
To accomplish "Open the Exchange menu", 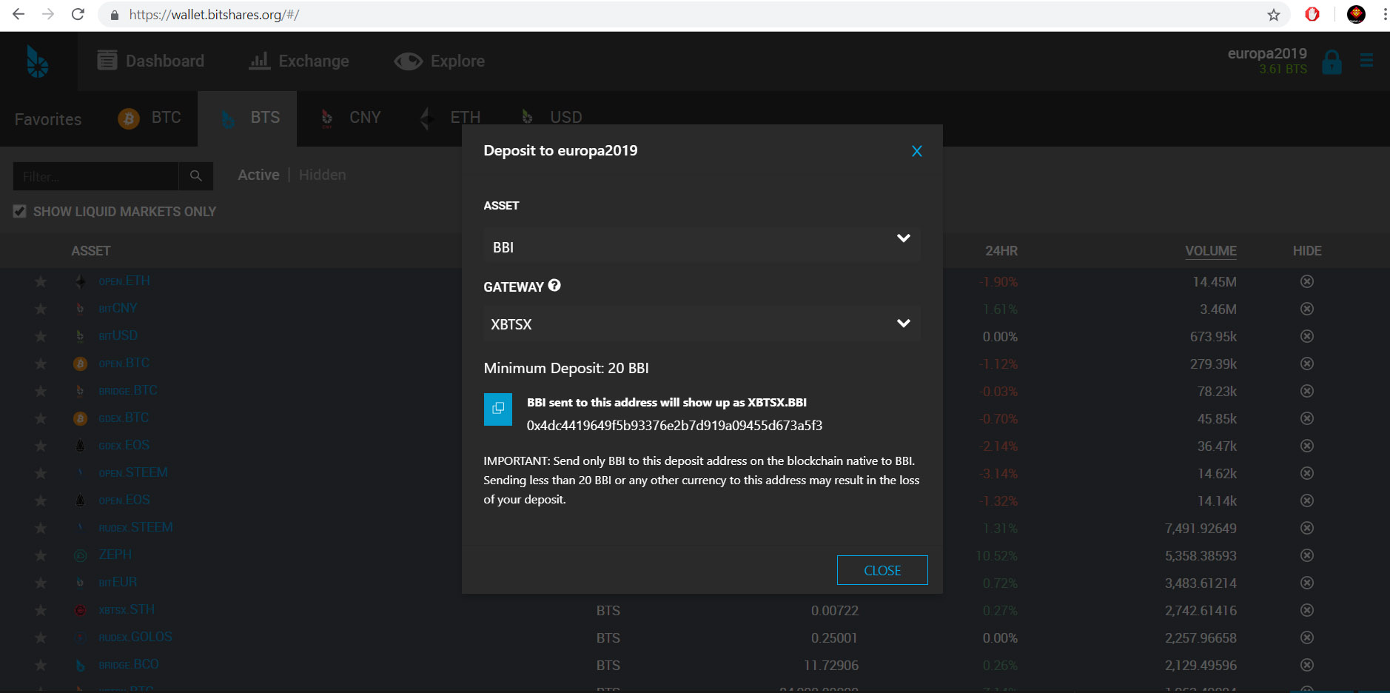I will [x=299, y=61].
